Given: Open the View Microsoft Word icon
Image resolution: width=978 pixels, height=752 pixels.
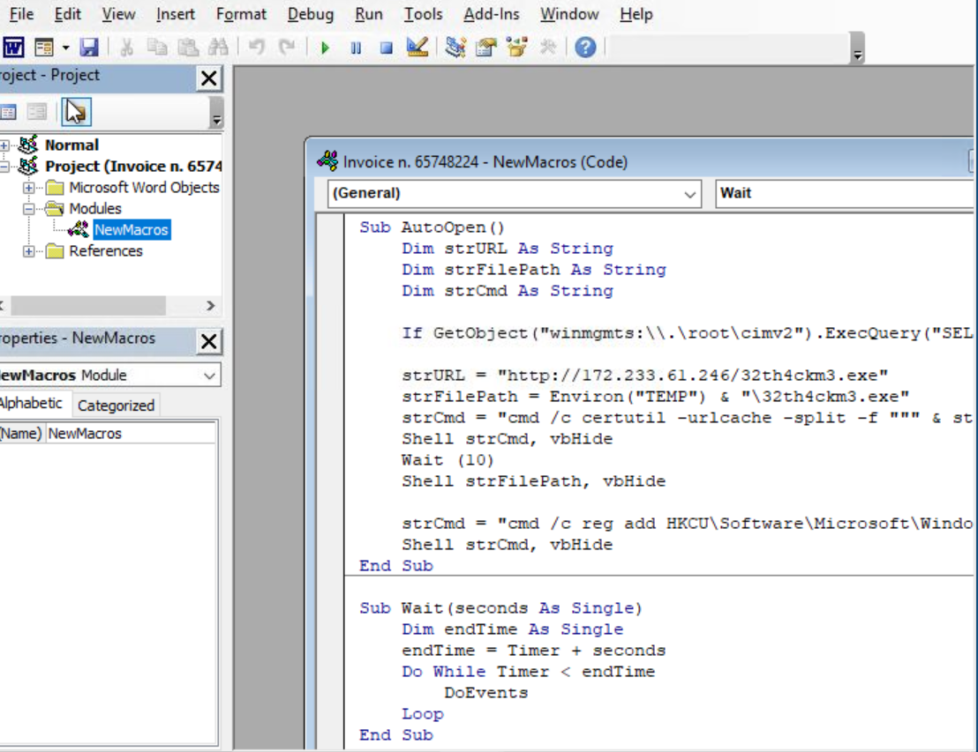Looking at the screenshot, I should click(13, 48).
